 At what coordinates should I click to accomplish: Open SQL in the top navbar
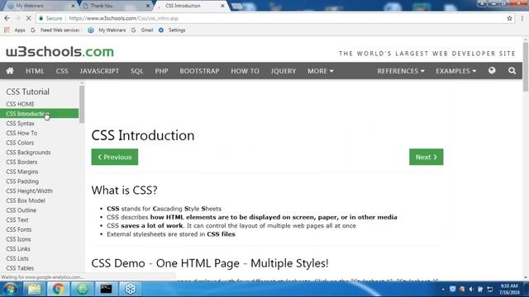[137, 71]
